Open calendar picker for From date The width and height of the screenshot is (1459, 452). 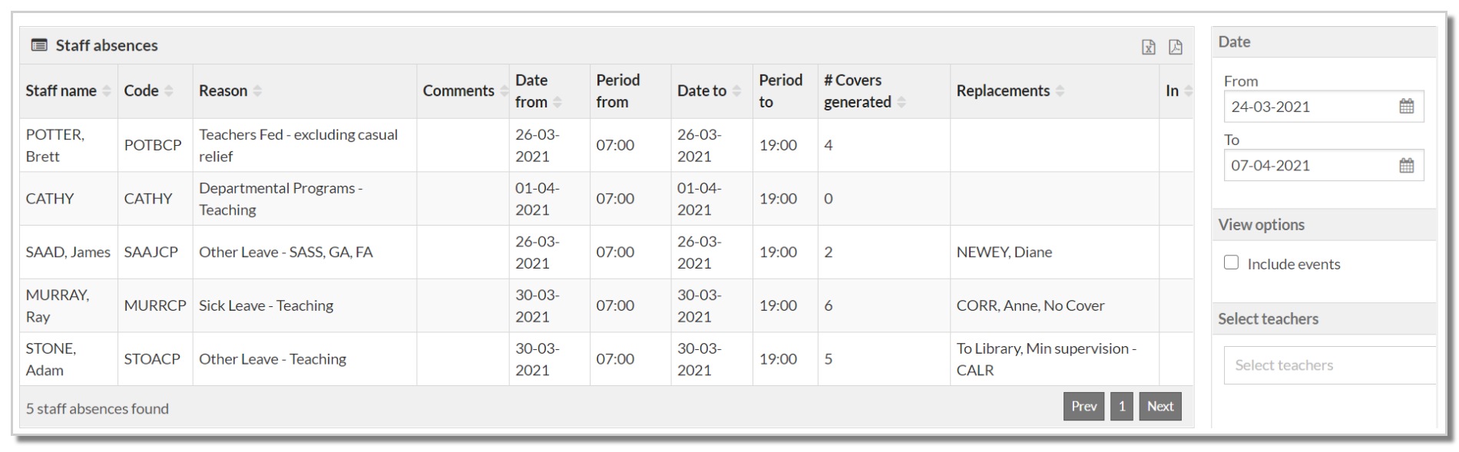click(x=1406, y=107)
